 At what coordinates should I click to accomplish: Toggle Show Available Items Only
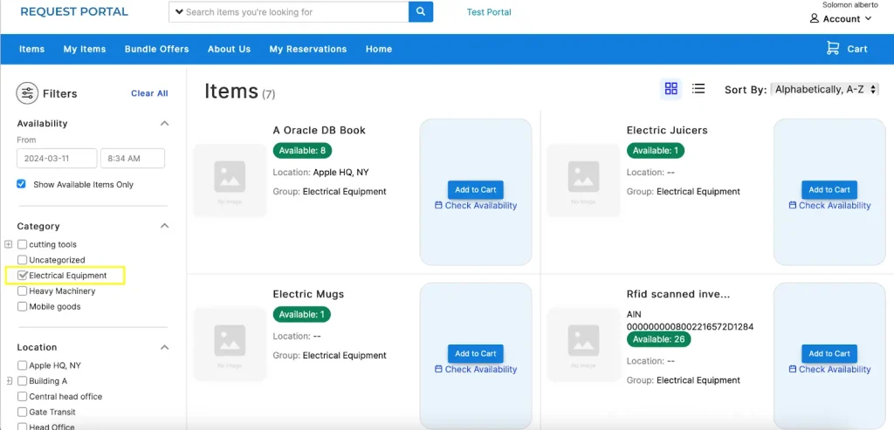point(22,184)
